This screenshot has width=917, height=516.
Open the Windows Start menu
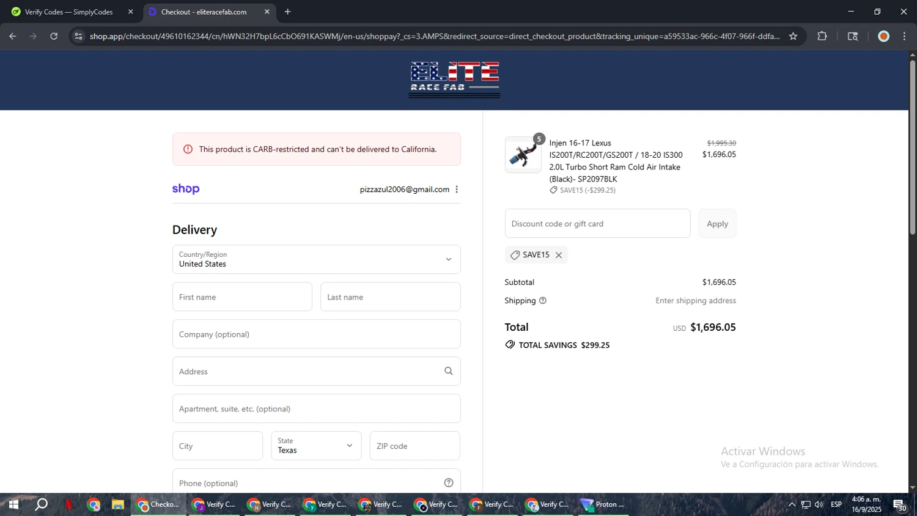point(13,504)
